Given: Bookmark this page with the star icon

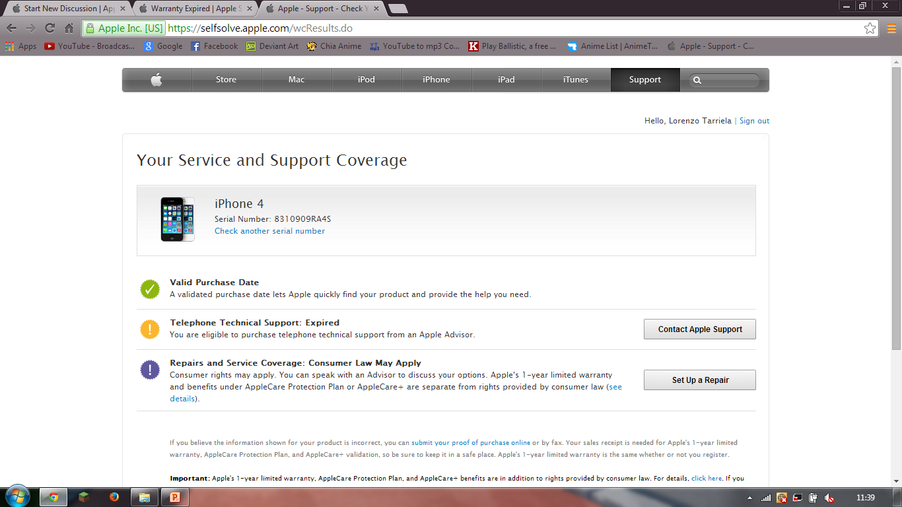Looking at the screenshot, I should click(870, 28).
